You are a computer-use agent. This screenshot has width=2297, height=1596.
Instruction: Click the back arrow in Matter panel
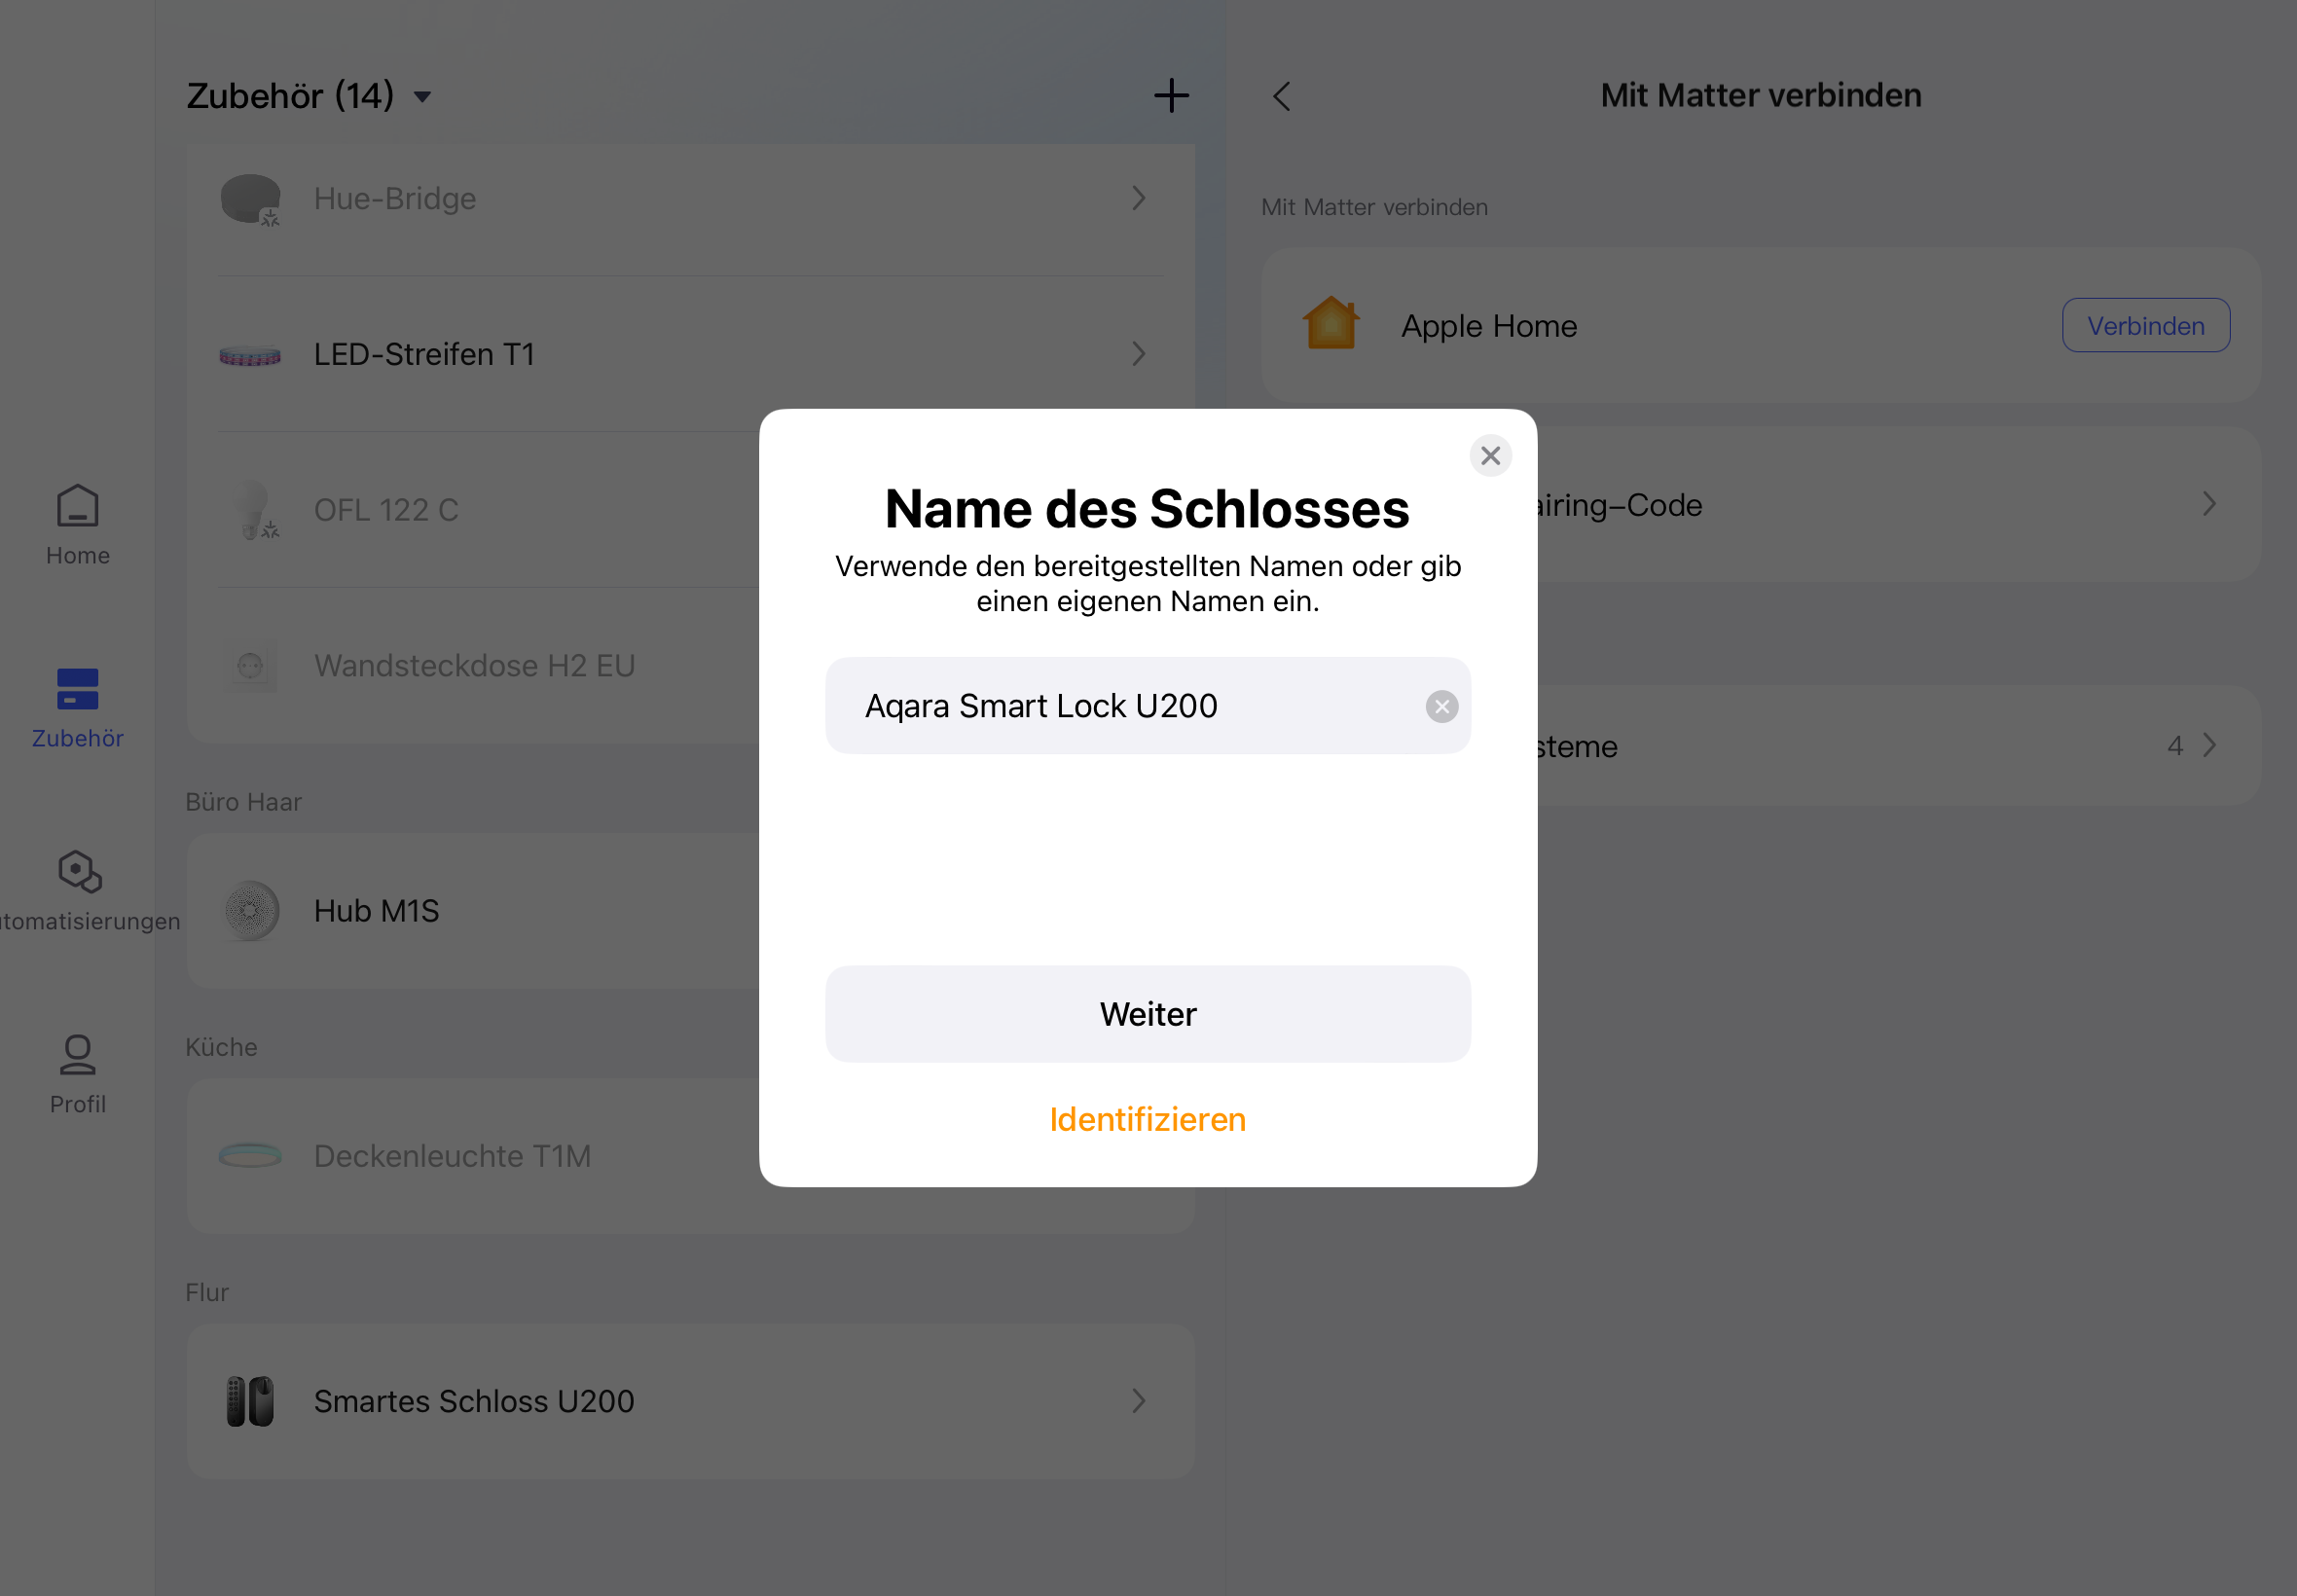[1282, 96]
